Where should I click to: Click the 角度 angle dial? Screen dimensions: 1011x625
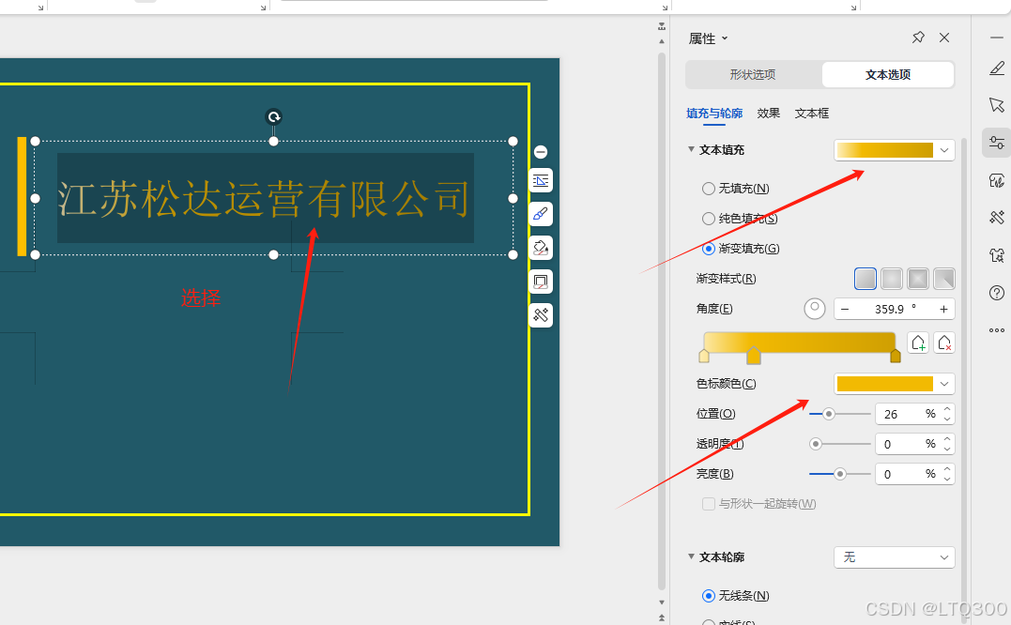click(x=815, y=309)
